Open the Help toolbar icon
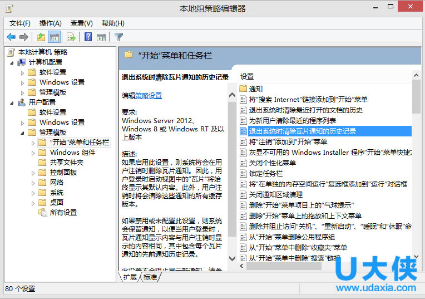This screenshot has height=299, width=425. point(88,37)
